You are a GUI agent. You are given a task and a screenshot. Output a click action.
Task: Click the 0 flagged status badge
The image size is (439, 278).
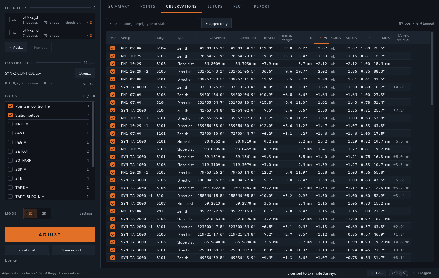[x=422, y=273]
